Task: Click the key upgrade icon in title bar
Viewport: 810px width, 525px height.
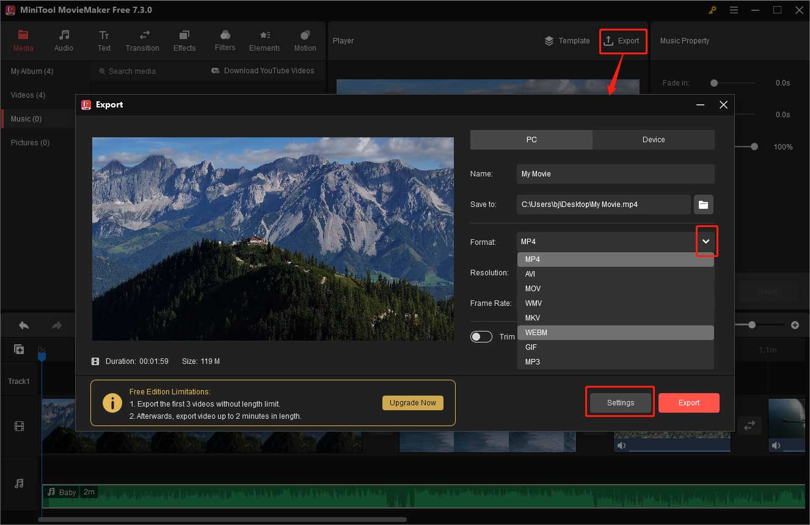Action: tap(712, 10)
